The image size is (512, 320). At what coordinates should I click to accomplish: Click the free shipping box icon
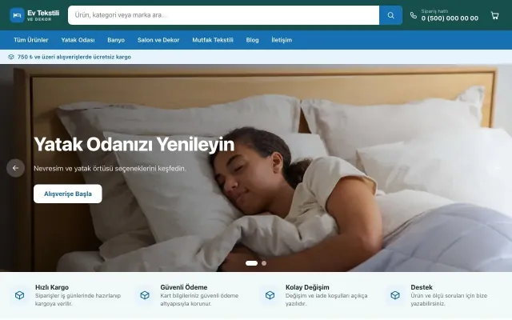[x=11, y=57]
